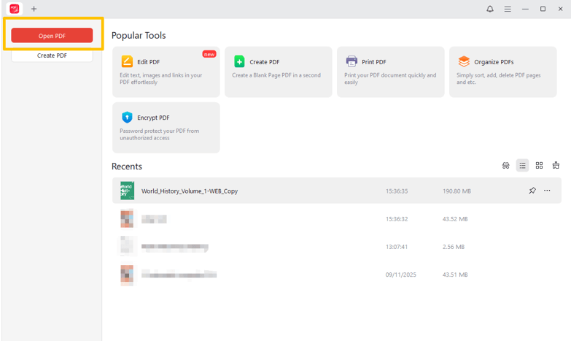Click the red Open PDF button
The height and width of the screenshot is (341, 571).
click(x=52, y=36)
